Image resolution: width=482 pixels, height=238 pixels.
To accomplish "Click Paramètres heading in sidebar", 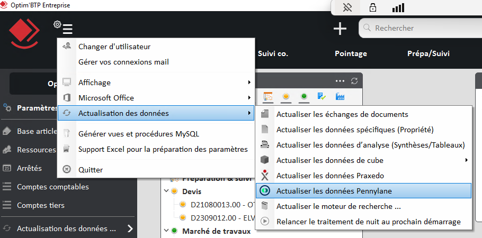I will [37, 108].
